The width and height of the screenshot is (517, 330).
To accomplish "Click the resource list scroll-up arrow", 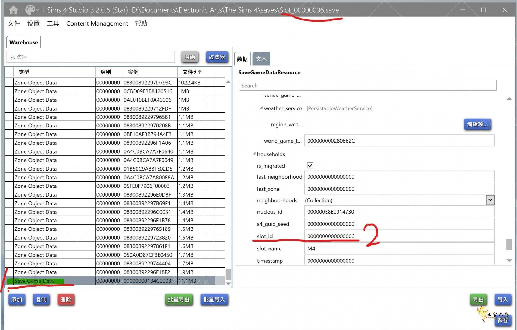I will click(x=228, y=82).
